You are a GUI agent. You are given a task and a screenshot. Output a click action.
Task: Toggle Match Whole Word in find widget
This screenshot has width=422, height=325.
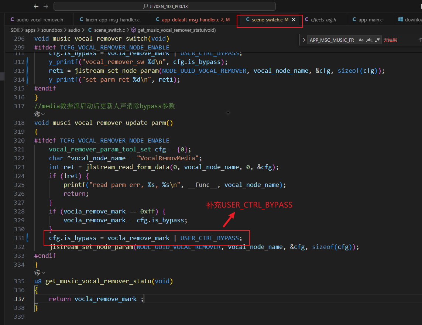[x=369, y=40]
